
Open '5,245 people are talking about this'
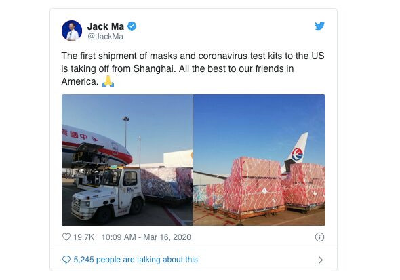[136, 260]
